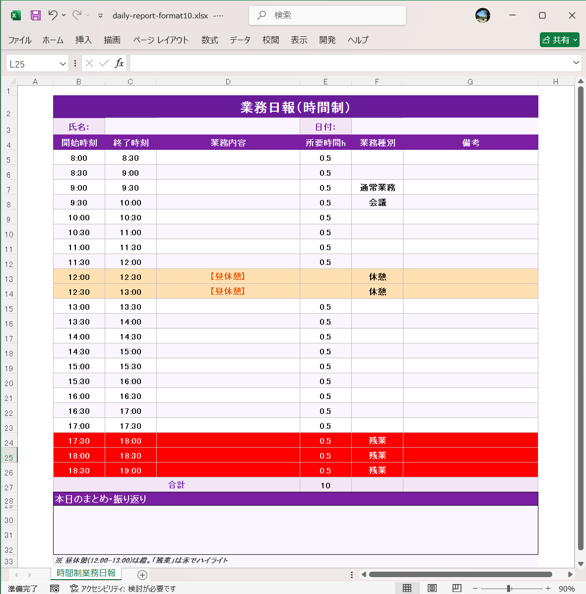Select the 合計 total value 10
Viewport: 586px width, 594px height.
[x=326, y=485]
